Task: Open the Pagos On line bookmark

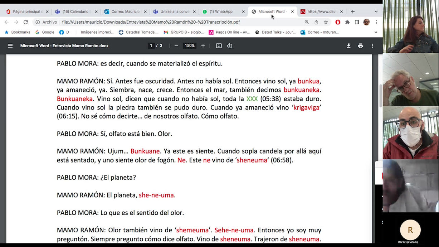Action: point(229,32)
